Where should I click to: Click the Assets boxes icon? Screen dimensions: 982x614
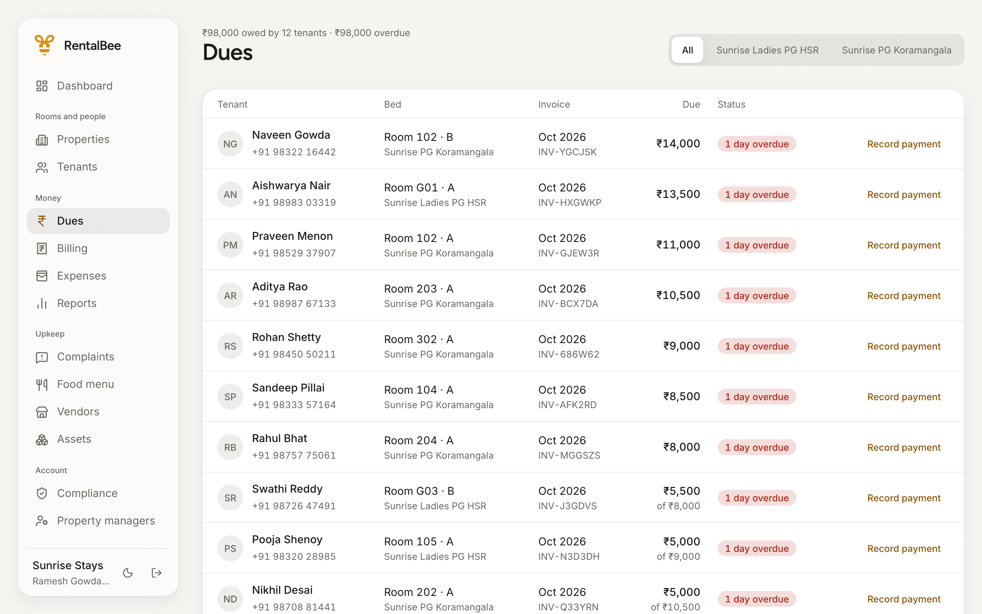[42, 440]
